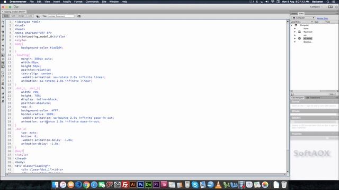Image resolution: width=339 pixels, height=190 pixels.
Task: Click the code editor vertical scrollbar
Action: click(x=288, y=96)
